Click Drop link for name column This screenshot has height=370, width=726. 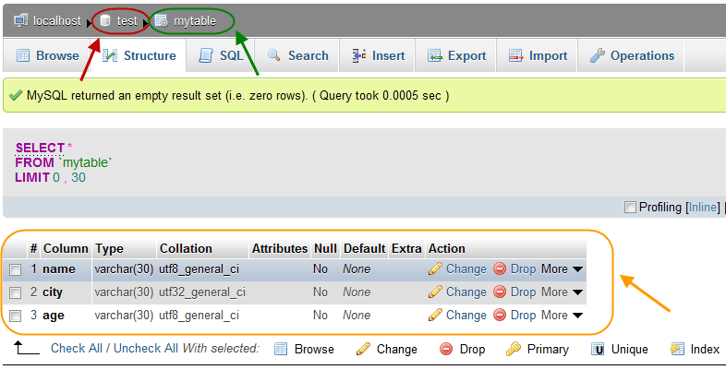pyautogui.click(x=523, y=269)
